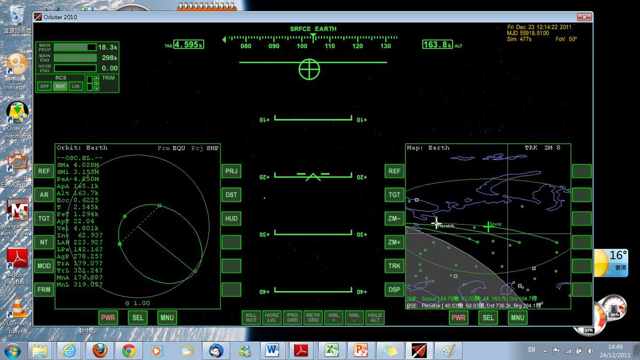Open Excel from the taskbar

(x=332, y=350)
